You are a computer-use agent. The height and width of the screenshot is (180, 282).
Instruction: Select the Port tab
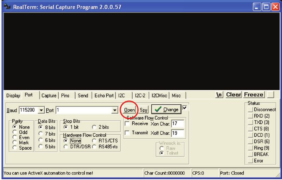pyautogui.click(x=29, y=95)
